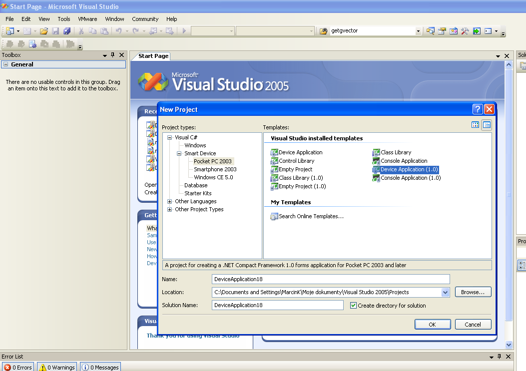Open the Toolbox window position dropdown
This screenshot has height=371, width=526.
(105, 55)
